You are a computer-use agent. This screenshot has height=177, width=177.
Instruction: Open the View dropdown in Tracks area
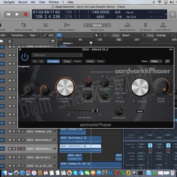(x=34, y=35)
